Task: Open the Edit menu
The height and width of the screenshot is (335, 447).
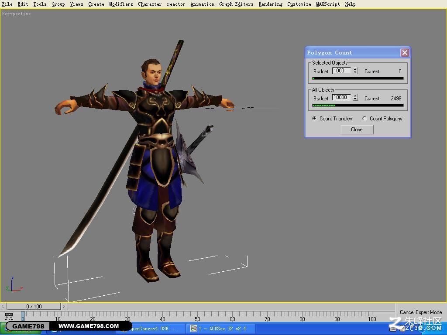Action: coord(23,4)
